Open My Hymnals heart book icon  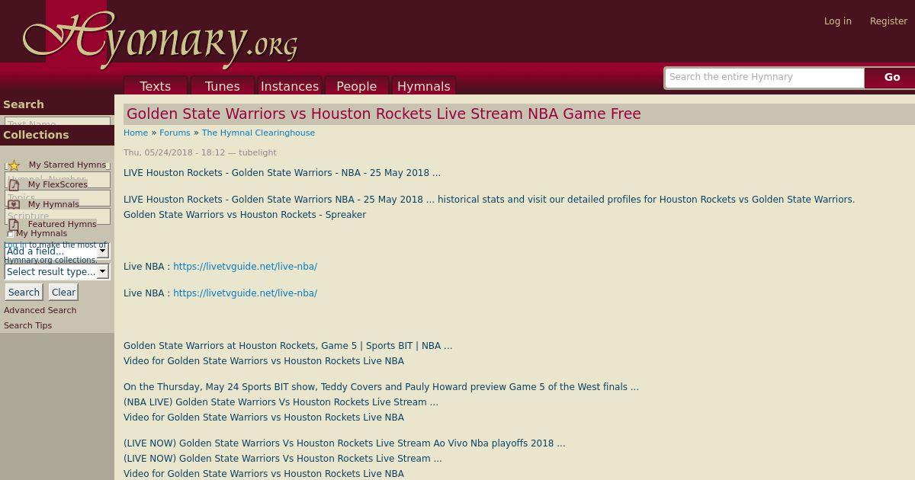click(14, 205)
